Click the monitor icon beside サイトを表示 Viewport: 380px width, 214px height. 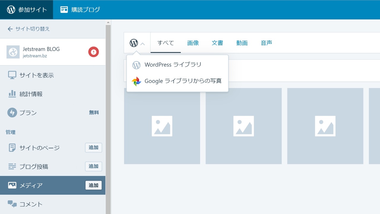tap(12, 75)
